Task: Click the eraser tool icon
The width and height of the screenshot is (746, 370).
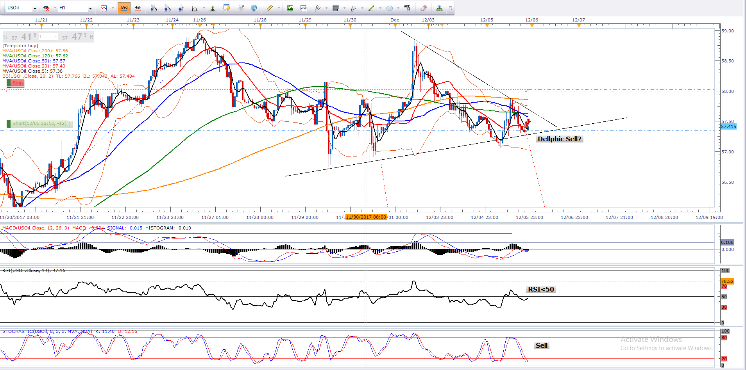Action: [x=423, y=8]
